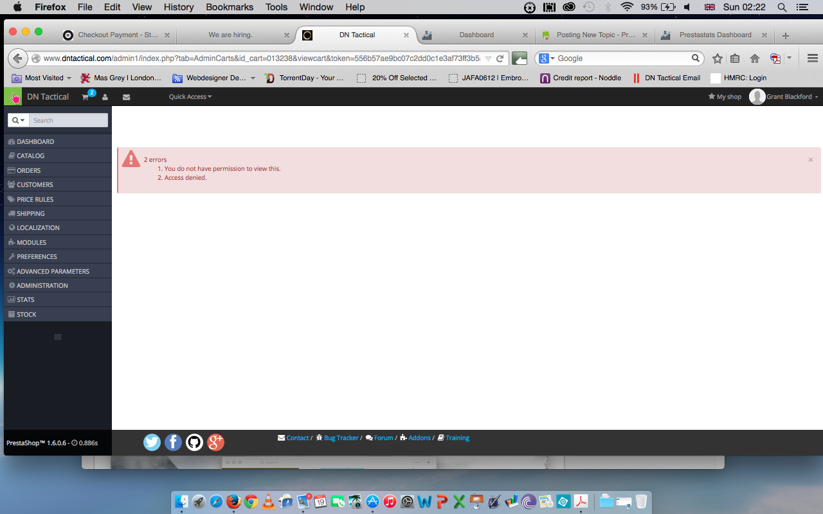Open the Firefox home page icon
This screenshot has width=823, height=514.
pos(755,58)
